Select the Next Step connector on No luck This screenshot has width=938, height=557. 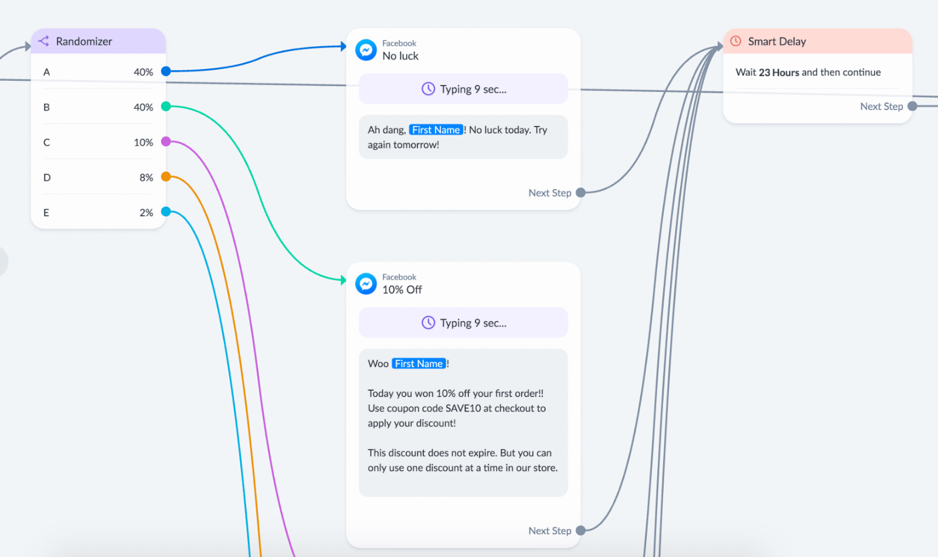pos(580,193)
